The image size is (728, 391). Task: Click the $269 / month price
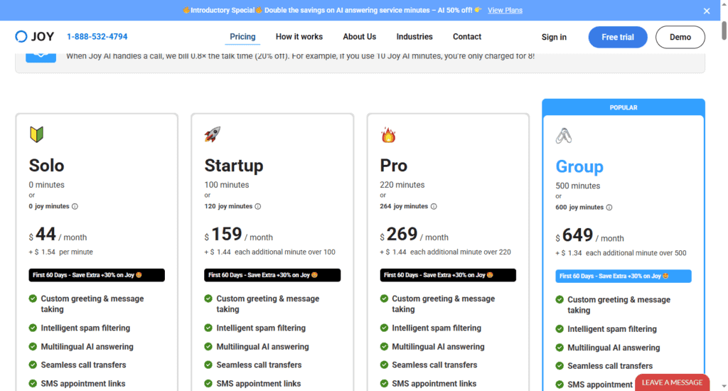pyautogui.click(x=414, y=235)
